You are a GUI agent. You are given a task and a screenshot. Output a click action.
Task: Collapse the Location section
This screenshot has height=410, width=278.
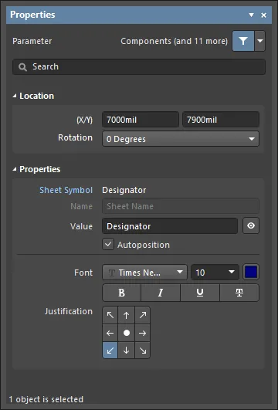pyautogui.click(x=15, y=96)
